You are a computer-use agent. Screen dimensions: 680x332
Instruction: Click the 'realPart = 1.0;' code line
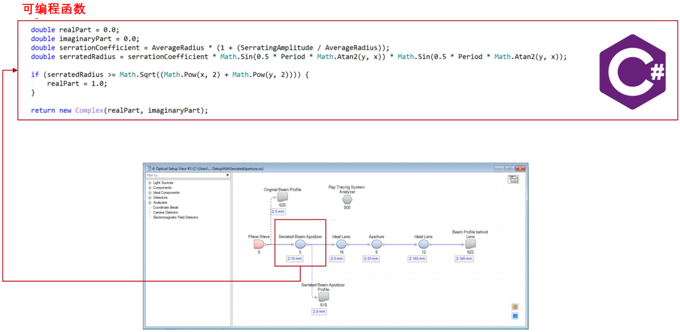77,83
